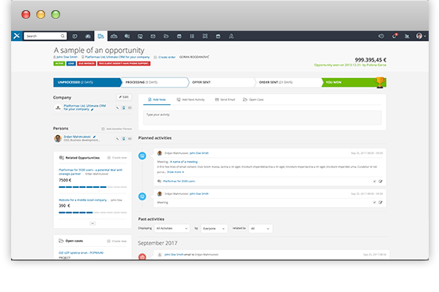This screenshot has height=292, width=439.
Task: Expand the activity text with 'Show more'
Action: point(176,172)
